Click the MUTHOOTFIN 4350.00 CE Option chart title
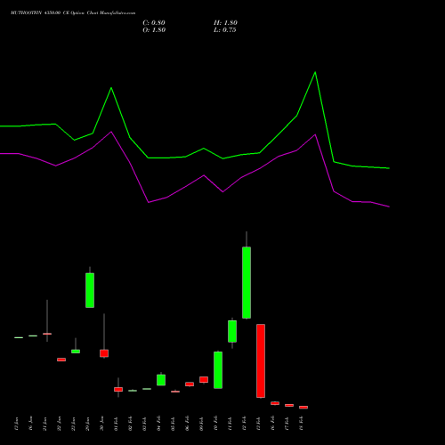 pos(73,13)
